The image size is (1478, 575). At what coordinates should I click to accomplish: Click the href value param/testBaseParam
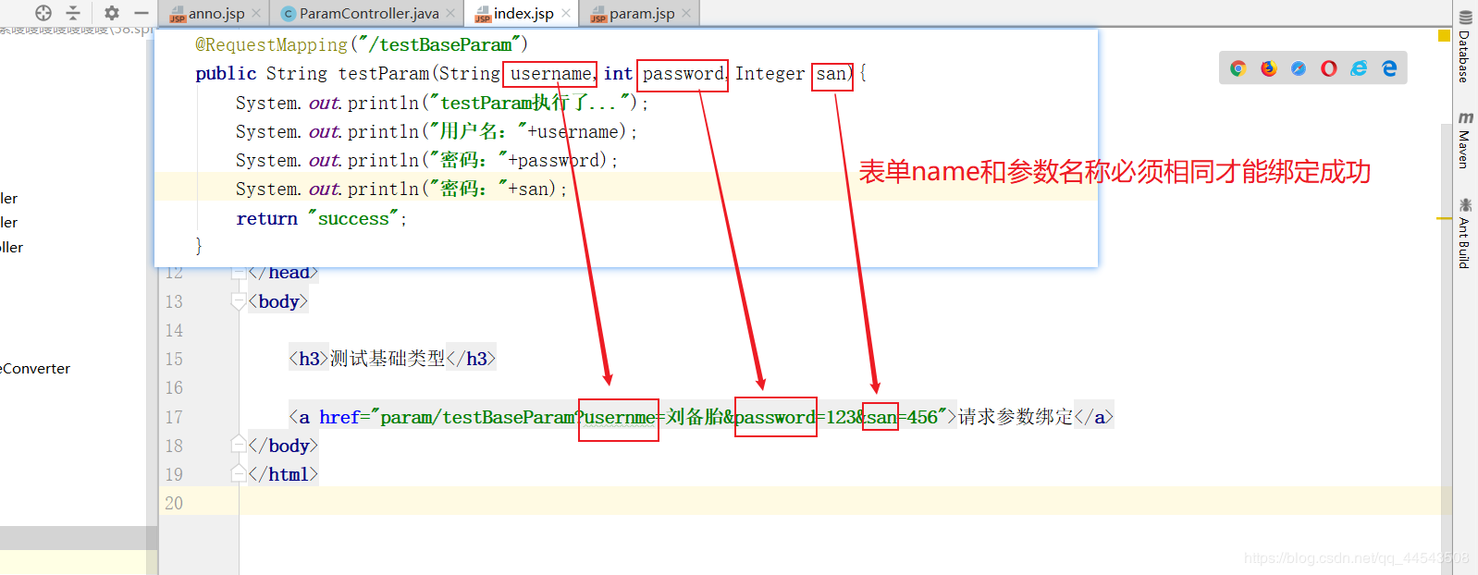477,417
